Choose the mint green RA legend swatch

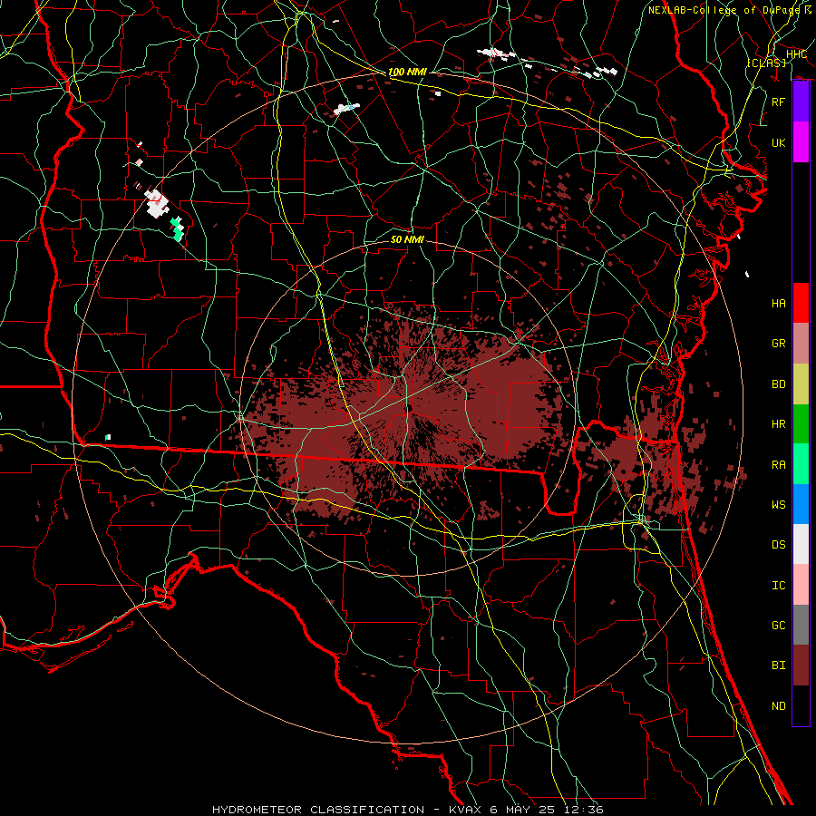coord(801,464)
